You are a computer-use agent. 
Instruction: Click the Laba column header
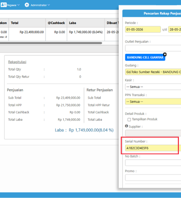tap(86, 23)
